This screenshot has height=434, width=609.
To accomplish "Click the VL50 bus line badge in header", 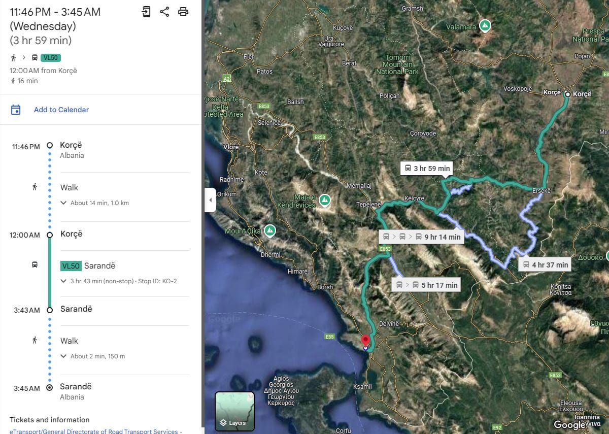I will (x=51, y=58).
